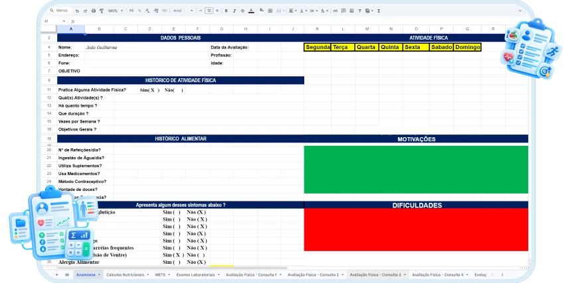Open the fill color paint bucket

tap(261, 10)
